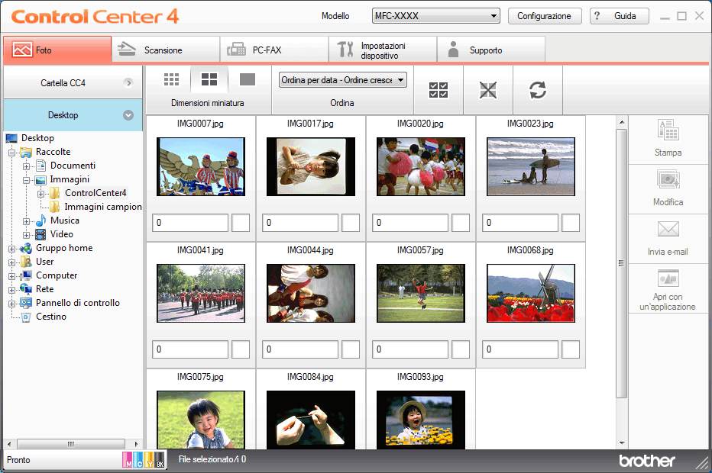This screenshot has width=712, height=473.
Task: Click Apri con un'applicazione icon
Action: click(668, 278)
